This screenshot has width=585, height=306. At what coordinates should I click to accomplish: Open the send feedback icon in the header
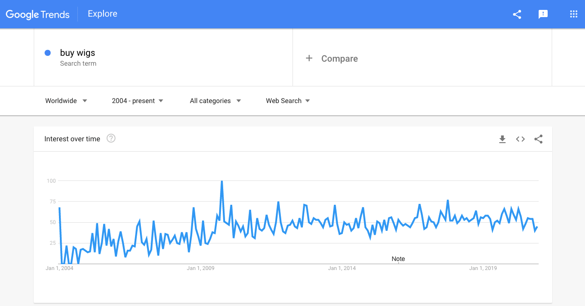point(543,14)
